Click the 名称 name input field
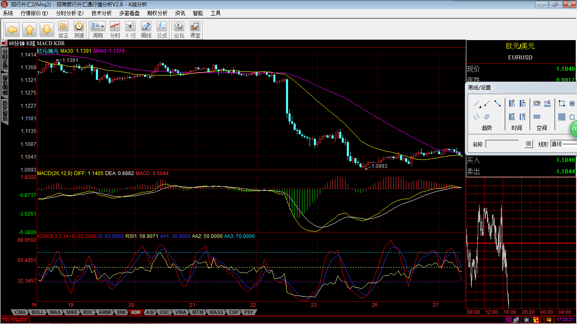This screenshot has width=577, height=324. click(x=502, y=144)
